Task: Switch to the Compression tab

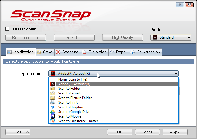Action: click(x=146, y=52)
